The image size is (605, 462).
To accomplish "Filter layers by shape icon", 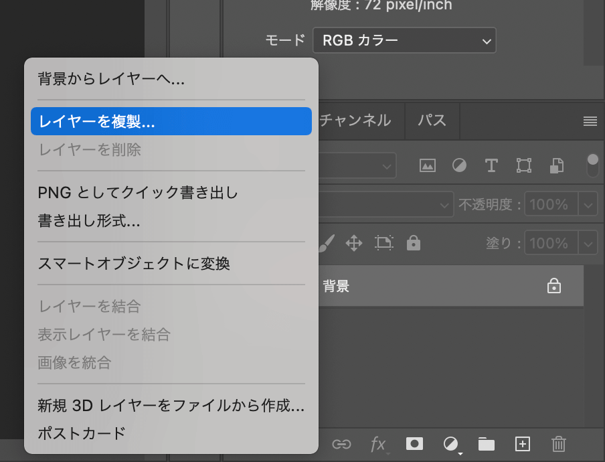I will [523, 165].
